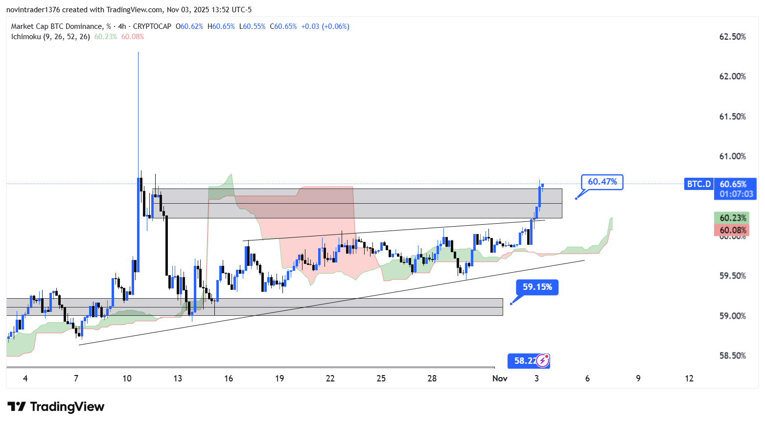Click the CRYPTOCAP source label
This screenshot has width=765, height=425.
152,26
